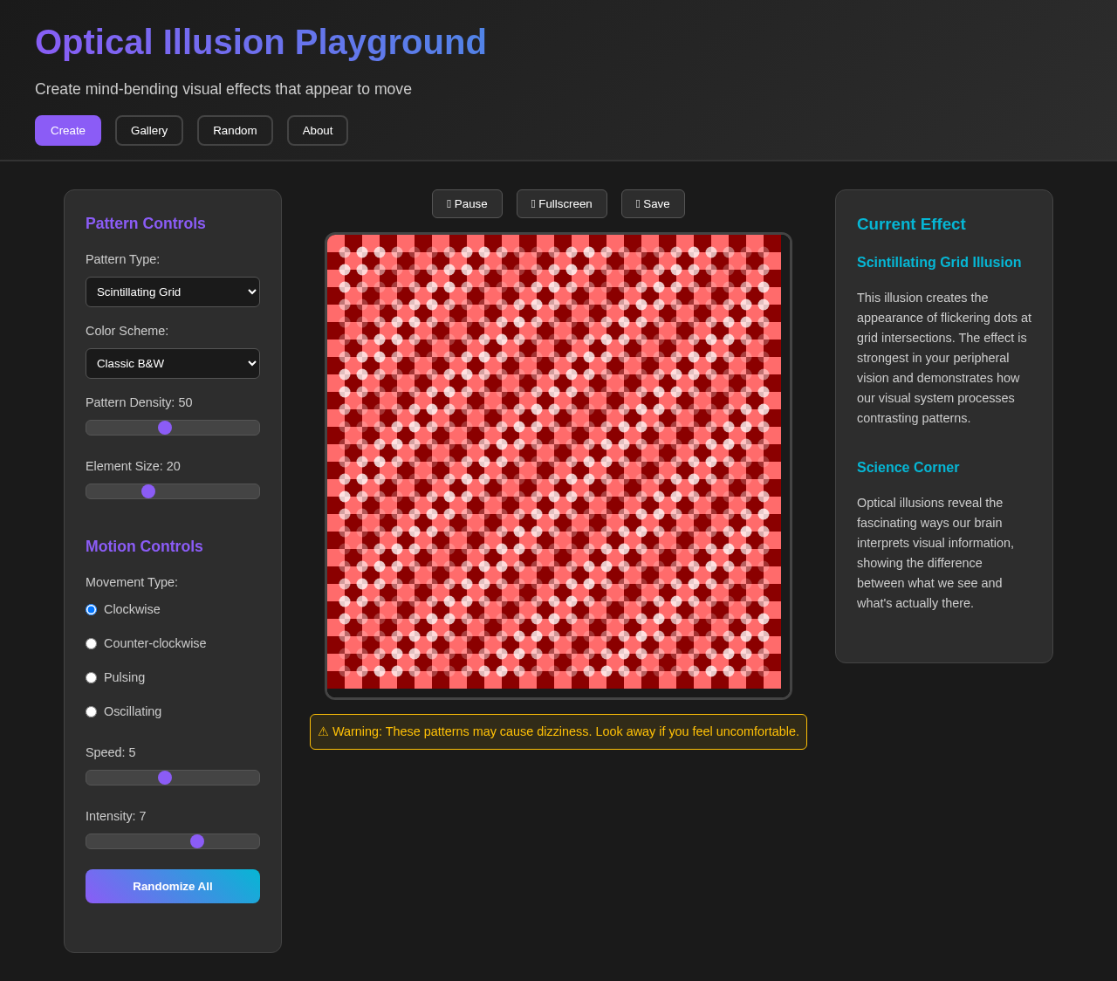
Task: Switch to the Gallery section
Action: [x=148, y=130]
